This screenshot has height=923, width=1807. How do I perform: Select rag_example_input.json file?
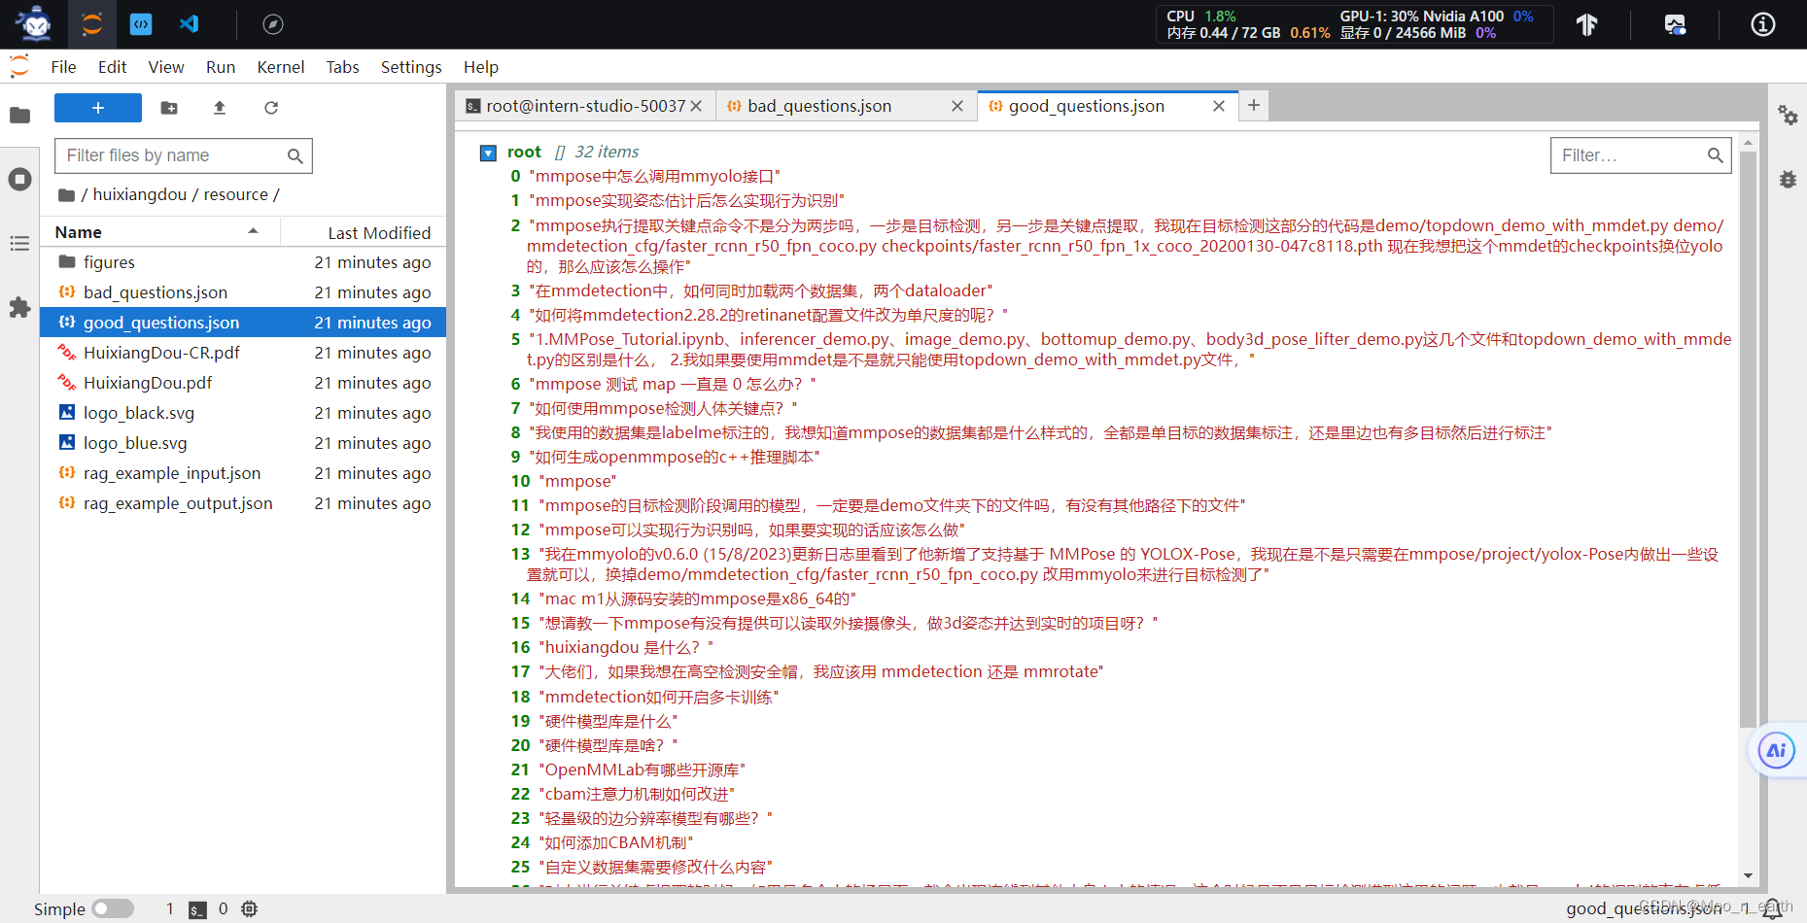[x=243, y=473]
